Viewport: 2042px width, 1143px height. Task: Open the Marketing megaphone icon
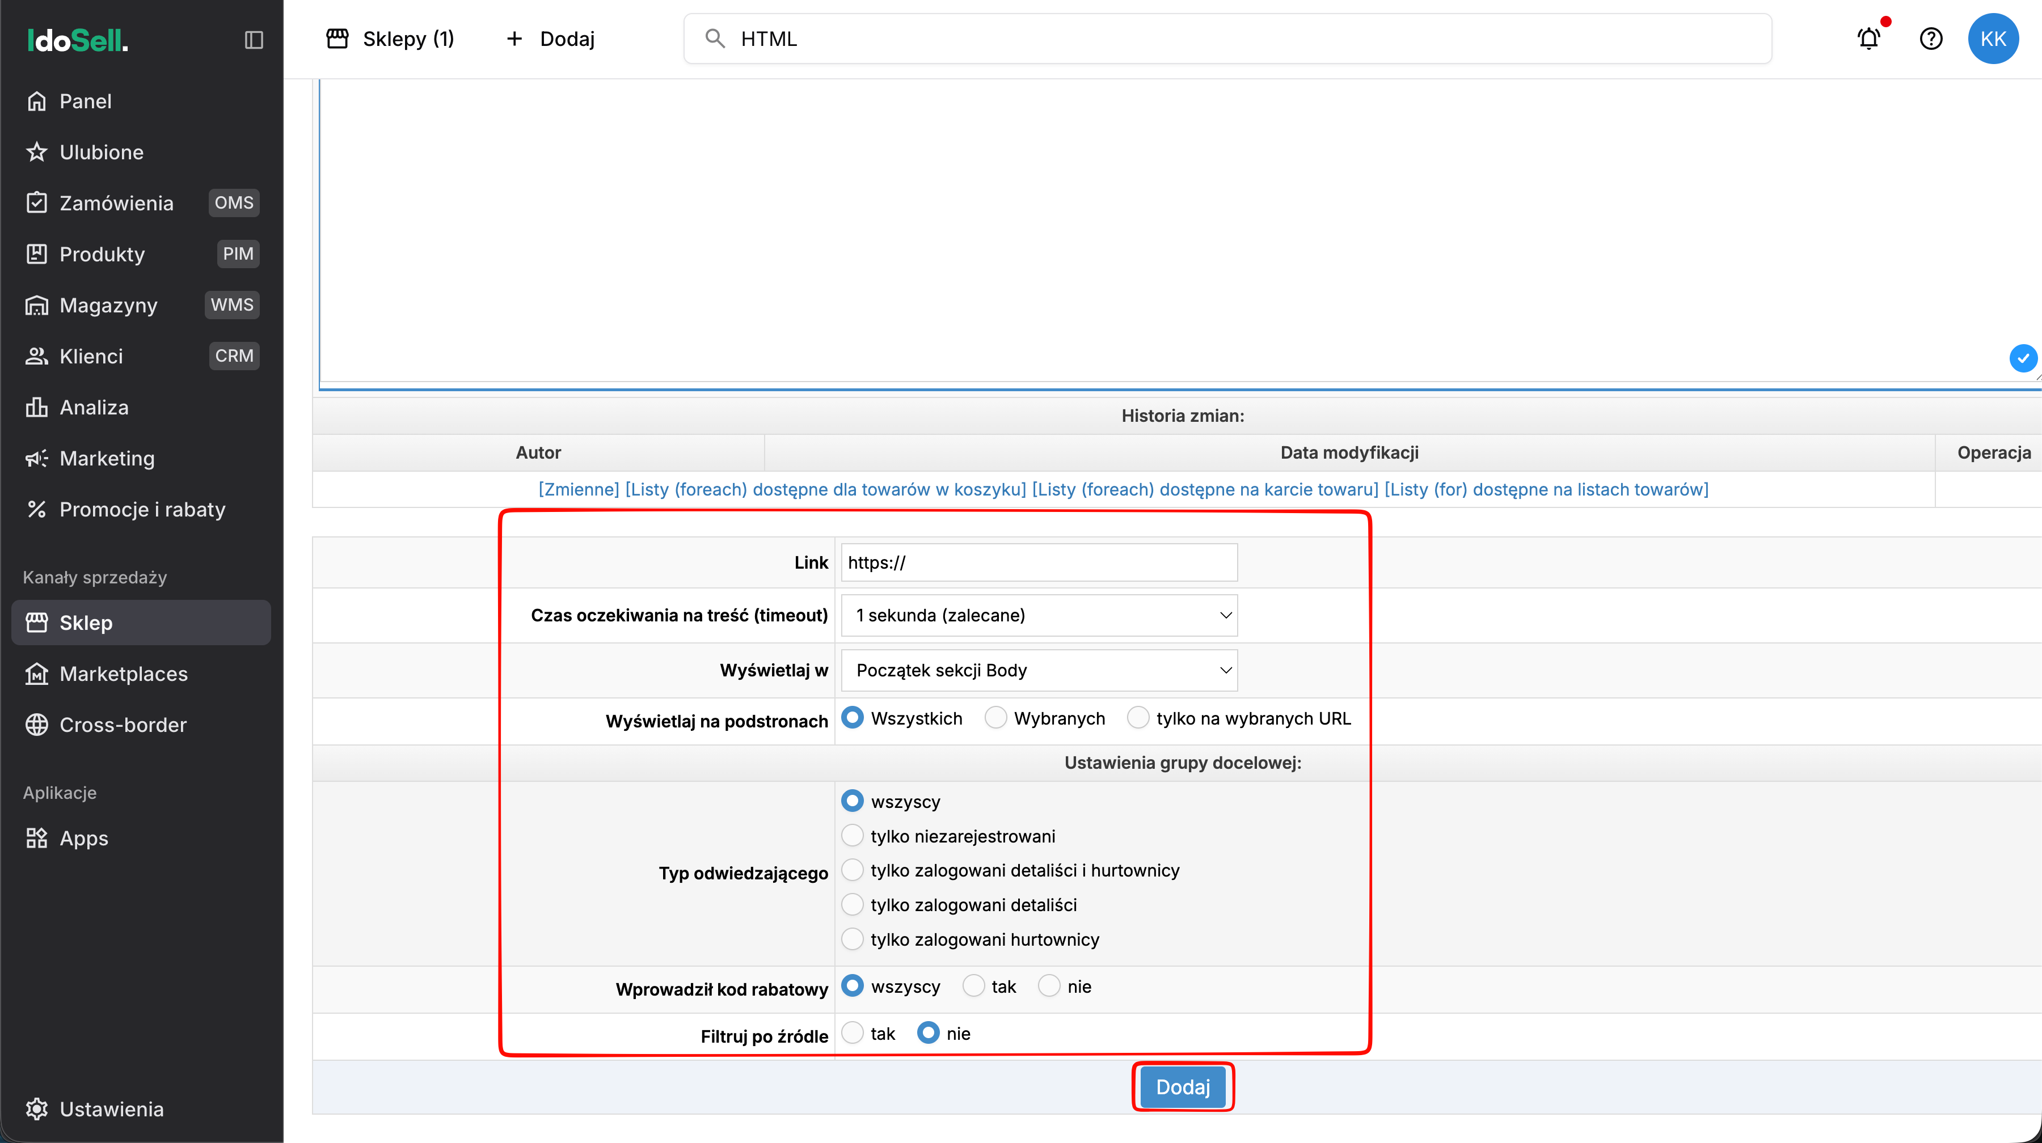pos(36,459)
